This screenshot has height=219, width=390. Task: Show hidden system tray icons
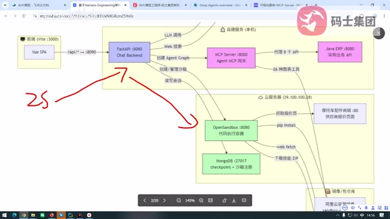[x=338, y=215]
